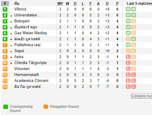
Task: Click the green up arrow beside Botoșani
Action: (x=11, y=22)
